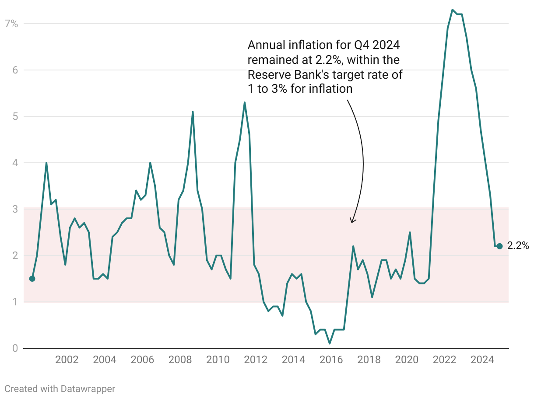Click the 2008 peak of the line near 5.1
Viewport: 534px width, 399px height.
(x=193, y=112)
